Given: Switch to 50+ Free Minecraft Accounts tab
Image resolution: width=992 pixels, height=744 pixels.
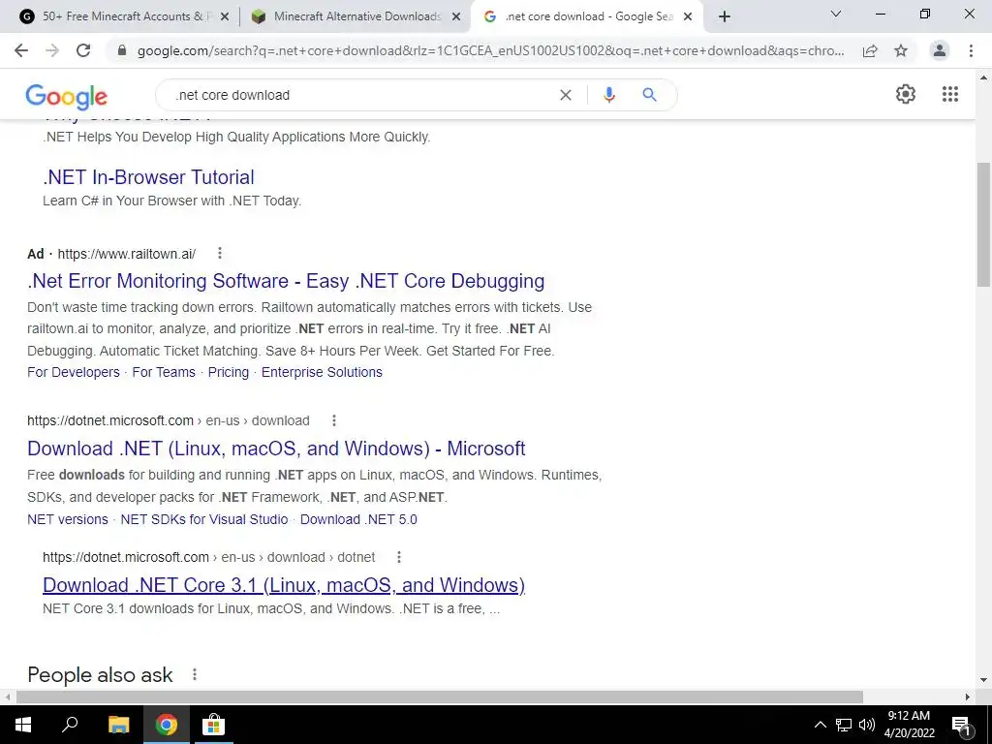Looking at the screenshot, I should pos(123,16).
